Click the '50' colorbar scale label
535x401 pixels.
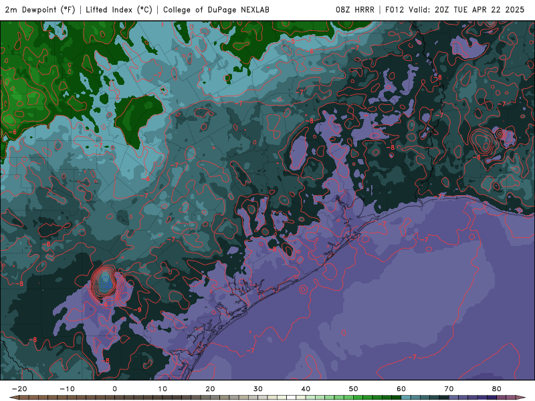tap(354, 389)
